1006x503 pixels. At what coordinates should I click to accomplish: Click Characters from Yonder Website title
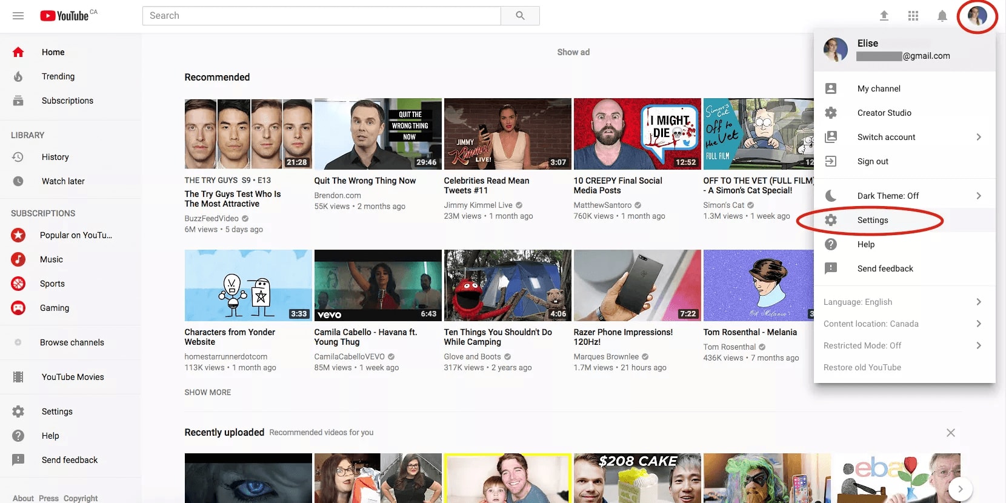(230, 337)
